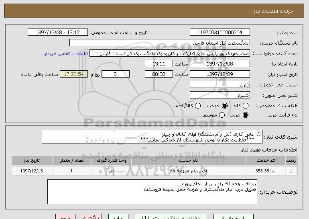The height and width of the screenshot is (219, 309).
Task: Click the remaining days field showing 0
Action: click(116, 74)
